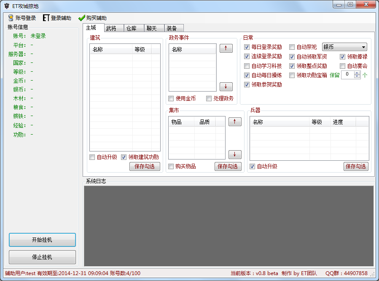Switch to the 聊天 tab
Viewport: 379px width, 281px height.
click(x=154, y=28)
